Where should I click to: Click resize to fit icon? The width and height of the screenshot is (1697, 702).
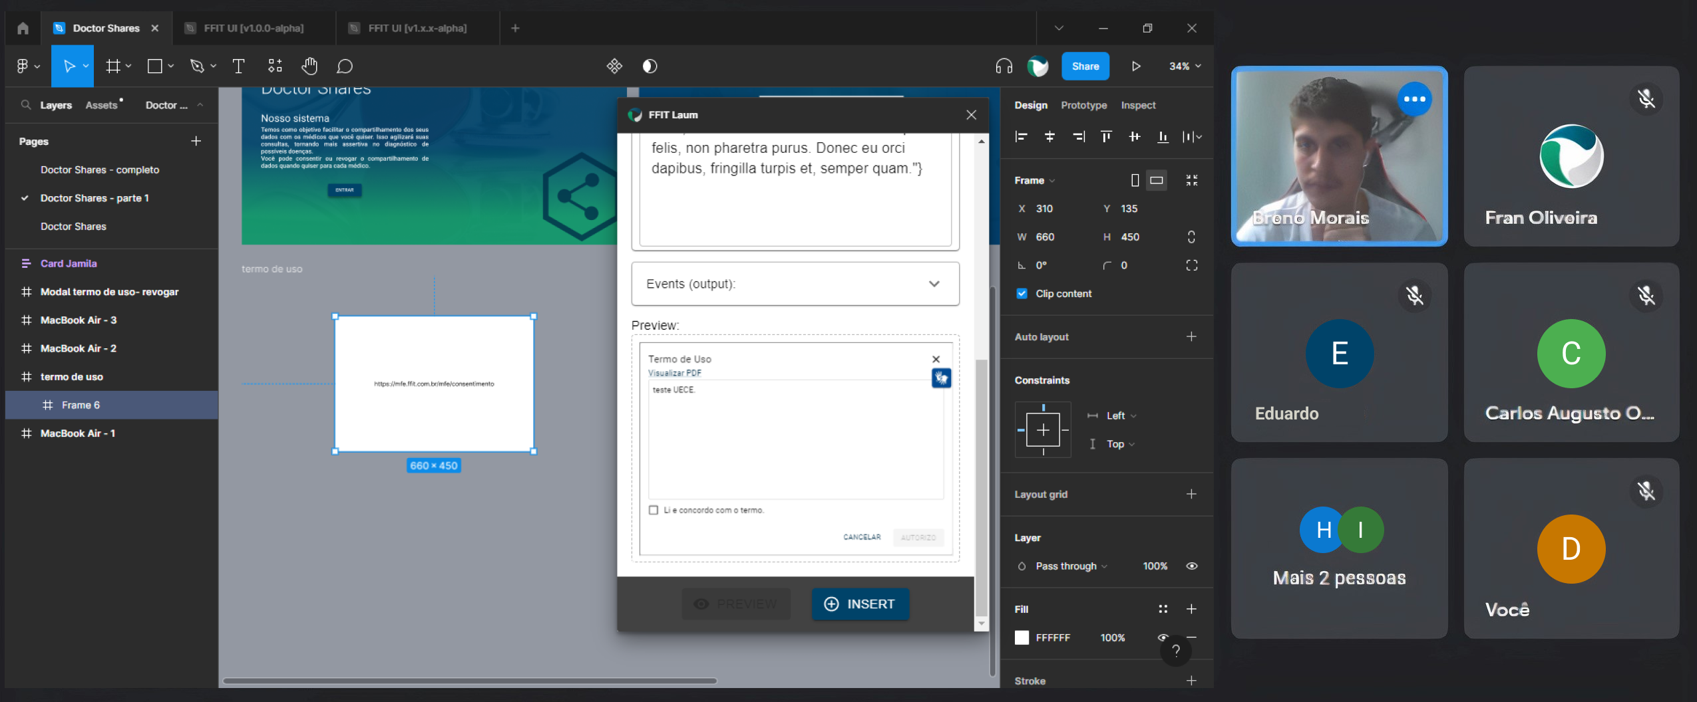click(x=1191, y=180)
